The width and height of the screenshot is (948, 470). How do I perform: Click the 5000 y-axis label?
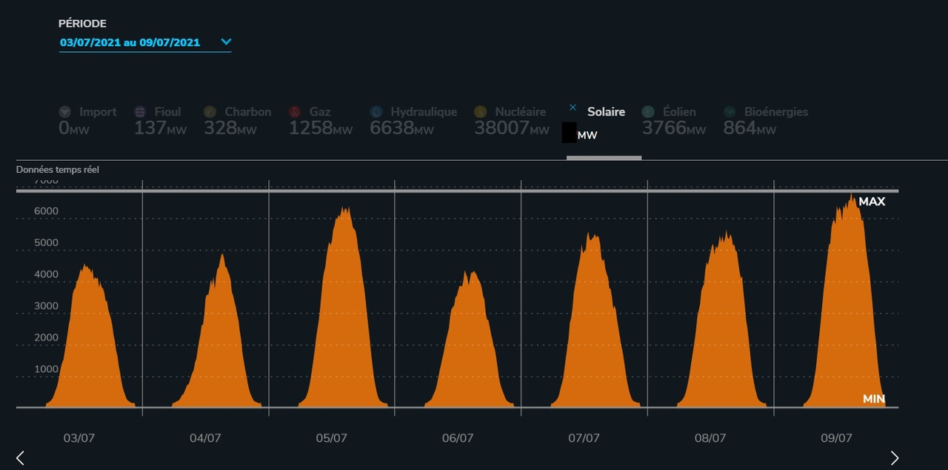[46, 243]
